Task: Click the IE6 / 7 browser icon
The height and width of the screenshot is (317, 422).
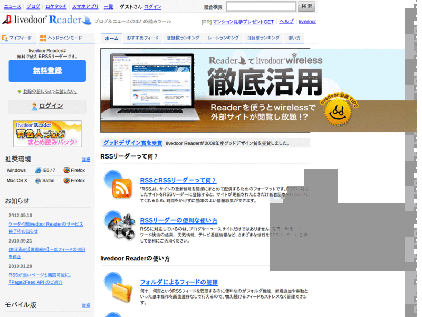Action: [x=38, y=170]
